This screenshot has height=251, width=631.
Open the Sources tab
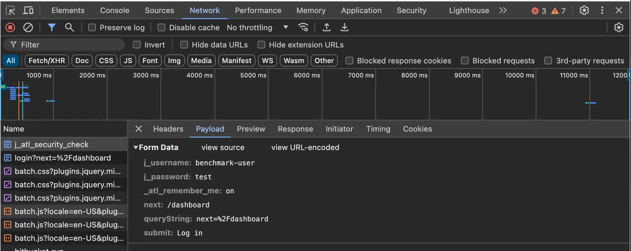tap(159, 11)
